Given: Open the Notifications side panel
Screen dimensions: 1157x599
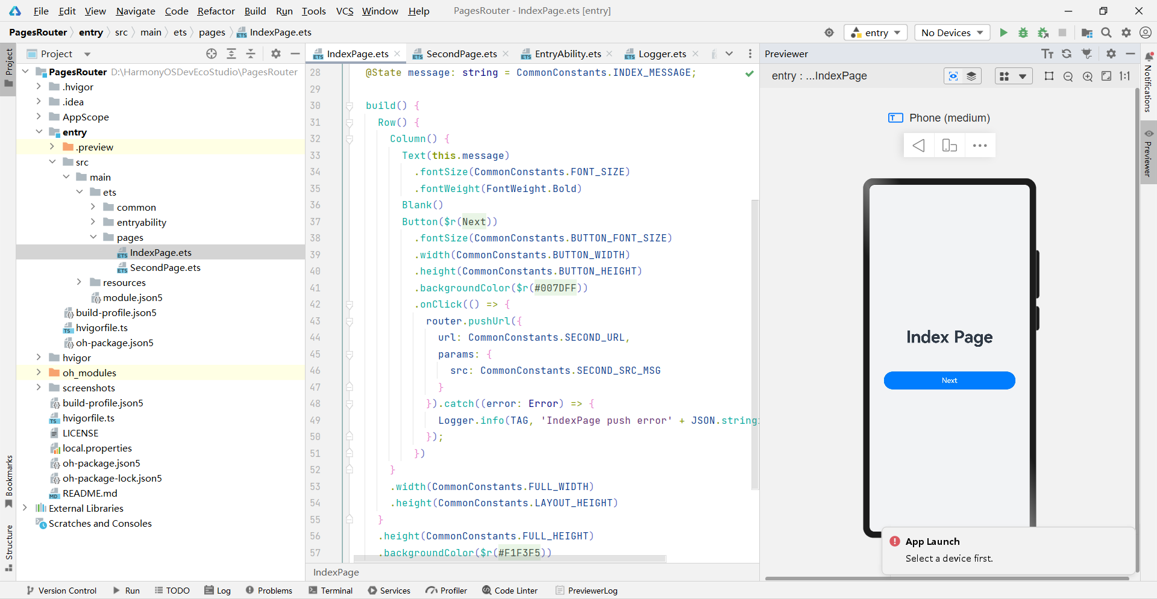Looking at the screenshot, I should coord(1149,82).
